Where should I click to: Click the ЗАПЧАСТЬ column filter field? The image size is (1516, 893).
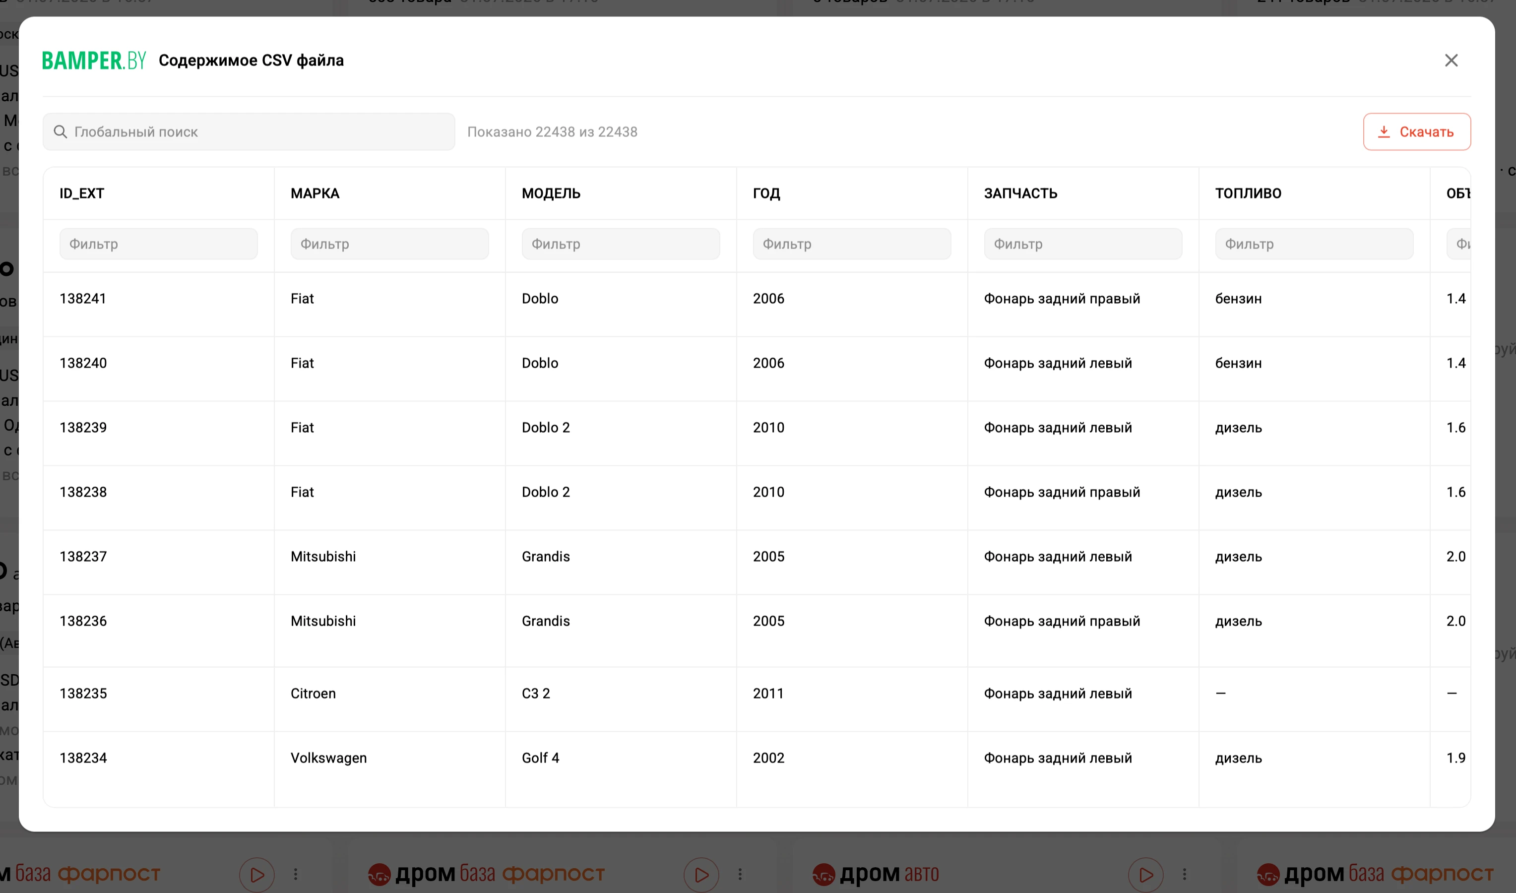pyautogui.click(x=1083, y=244)
